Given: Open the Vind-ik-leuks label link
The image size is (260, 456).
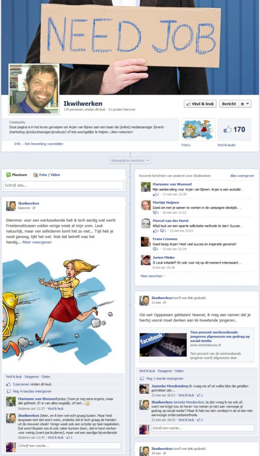Looking at the screenshot, I should coord(226,145).
